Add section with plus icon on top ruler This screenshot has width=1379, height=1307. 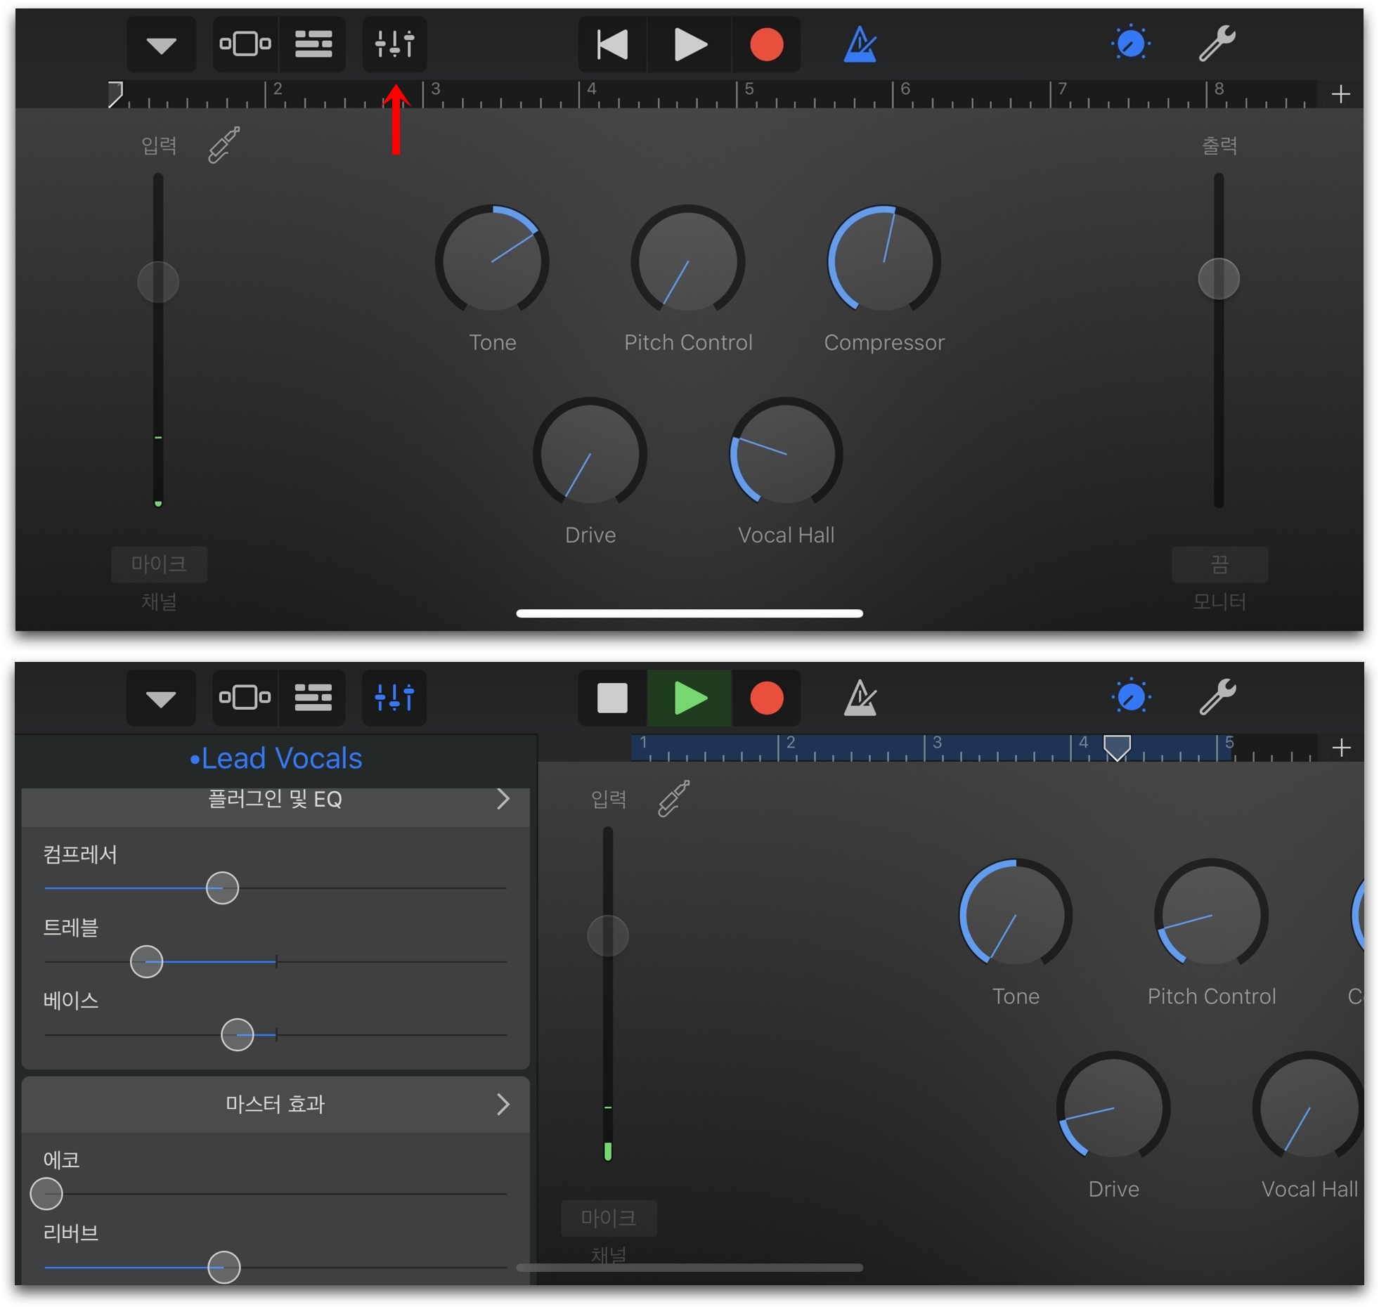click(x=1340, y=93)
